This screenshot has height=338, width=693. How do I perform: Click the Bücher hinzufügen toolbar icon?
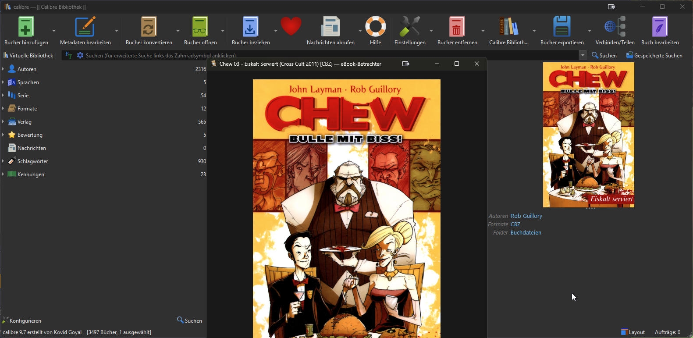[26, 27]
